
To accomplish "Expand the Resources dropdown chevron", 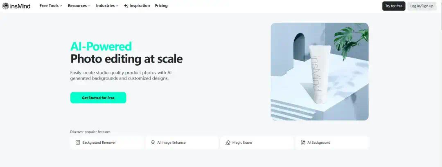I will [89, 6].
